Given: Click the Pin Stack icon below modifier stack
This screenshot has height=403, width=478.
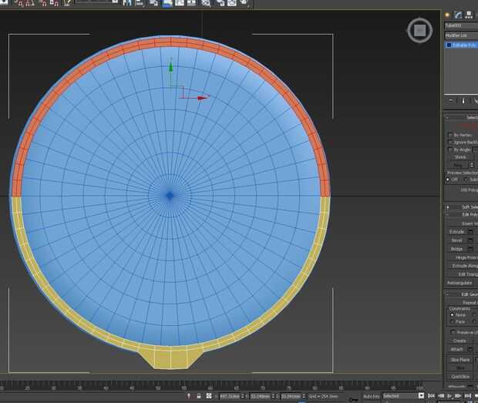Looking at the screenshot, I should click(x=450, y=100).
